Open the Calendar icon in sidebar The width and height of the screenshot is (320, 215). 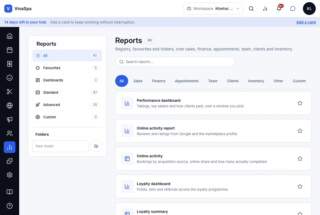point(10,50)
